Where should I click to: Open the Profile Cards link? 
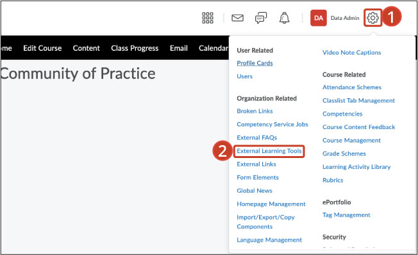click(x=255, y=63)
